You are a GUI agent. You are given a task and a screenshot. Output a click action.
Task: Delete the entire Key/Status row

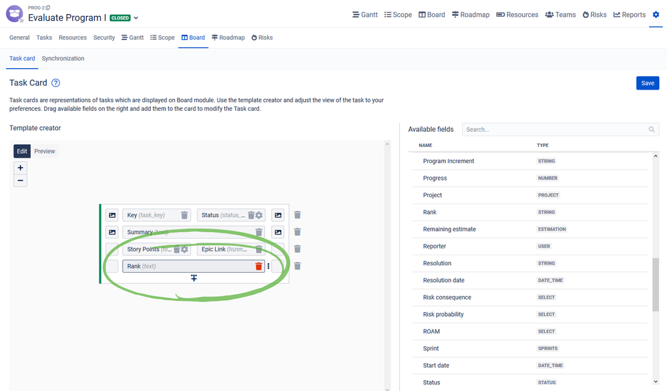(x=297, y=215)
